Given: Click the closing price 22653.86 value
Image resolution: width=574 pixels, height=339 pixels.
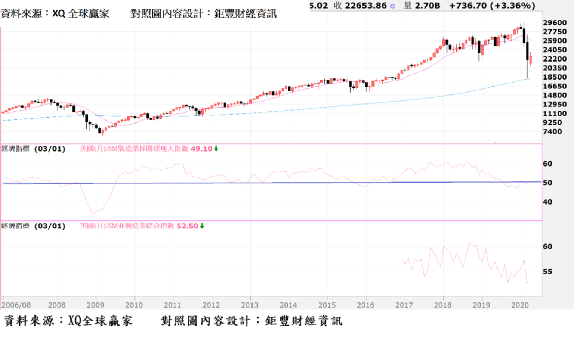Looking at the screenshot, I should [365, 6].
